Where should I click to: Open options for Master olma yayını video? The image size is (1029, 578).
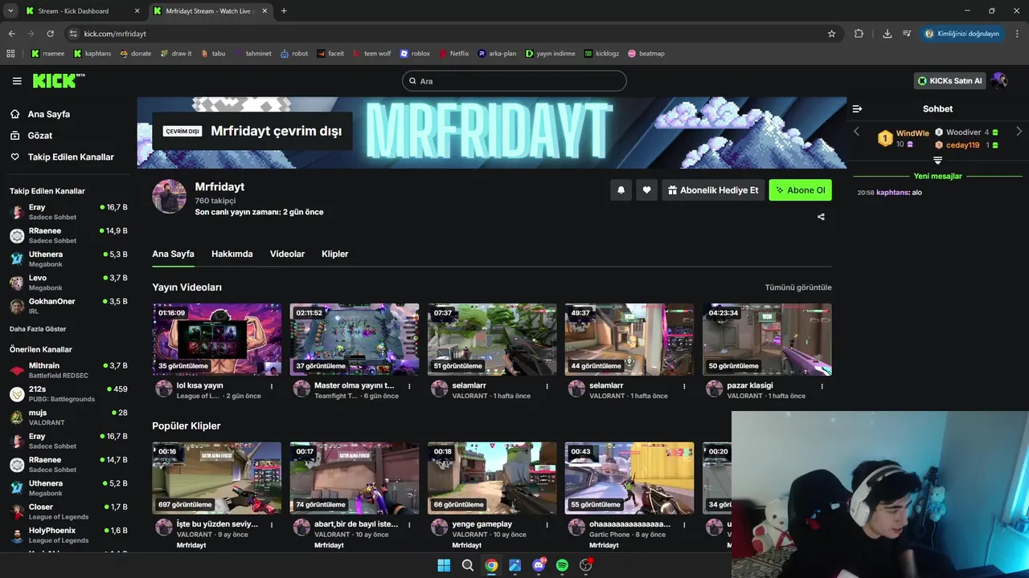(x=409, y=386)
